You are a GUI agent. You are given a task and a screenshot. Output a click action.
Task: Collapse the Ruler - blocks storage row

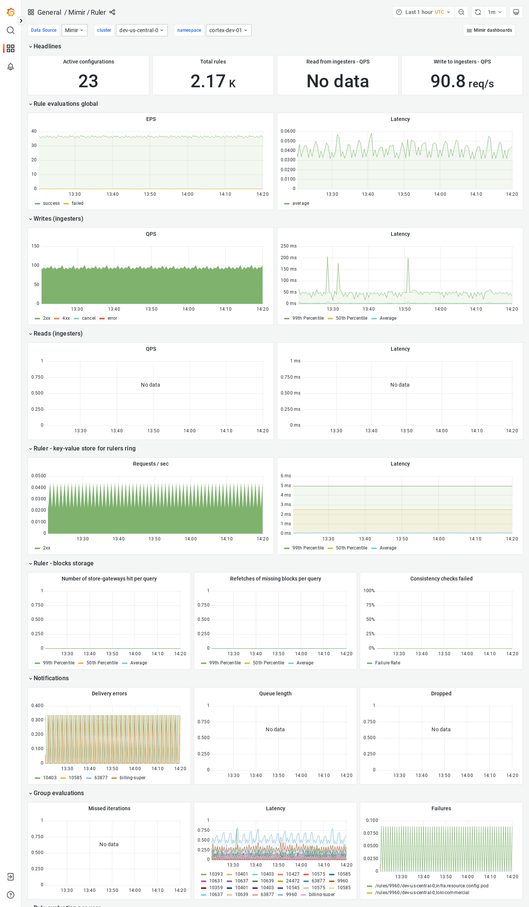click(x=62, y=563)
